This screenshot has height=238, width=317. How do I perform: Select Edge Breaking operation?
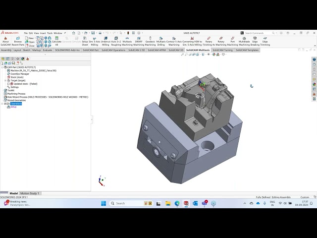[255, 41]
